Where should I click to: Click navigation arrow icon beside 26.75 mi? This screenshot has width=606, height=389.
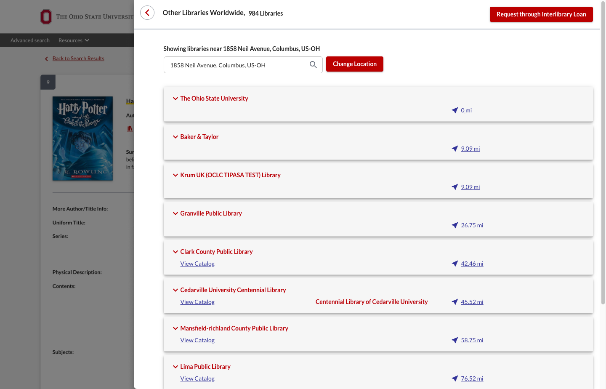click(454, 225)
